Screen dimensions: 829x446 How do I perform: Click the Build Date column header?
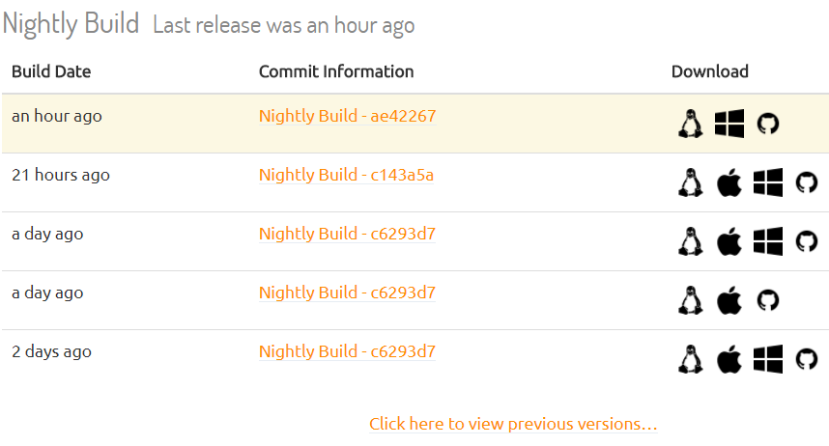coord(51,71)
